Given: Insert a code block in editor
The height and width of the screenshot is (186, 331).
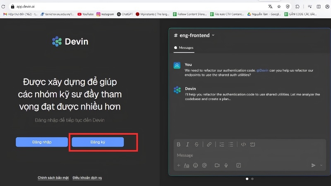Looking at the screenshot, I should [252, 144].
